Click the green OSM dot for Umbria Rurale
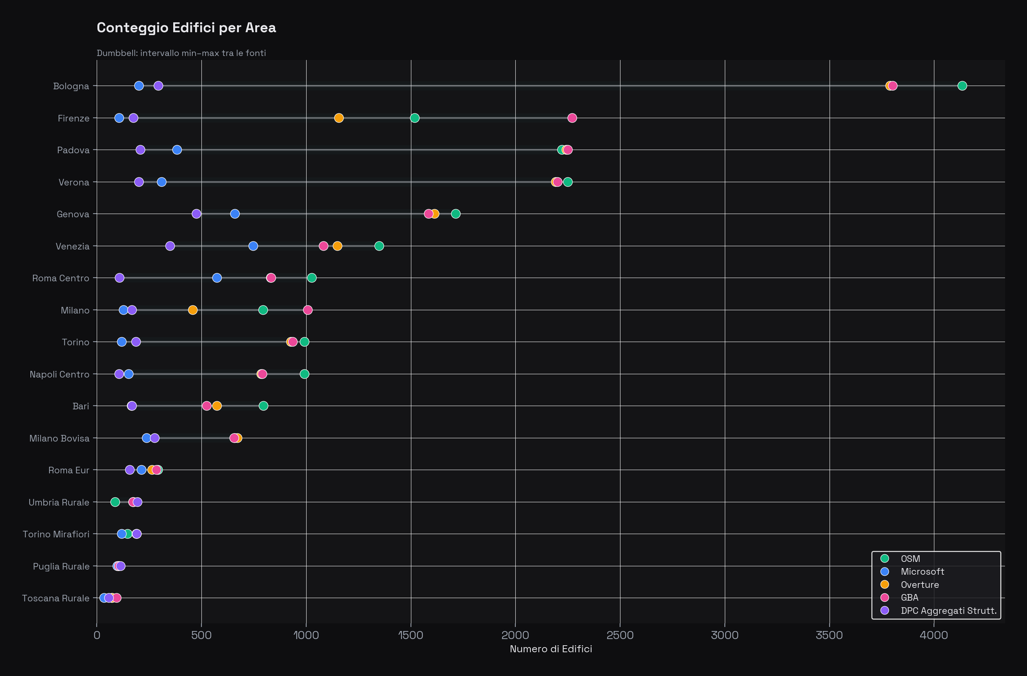This screenshot has width=1027, height=676. (x=115, y=502)
